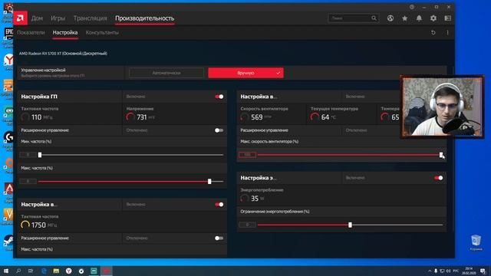Open the Трансляция tab
This screenshot has height=276, width=491.
click(x=91, y=18)
